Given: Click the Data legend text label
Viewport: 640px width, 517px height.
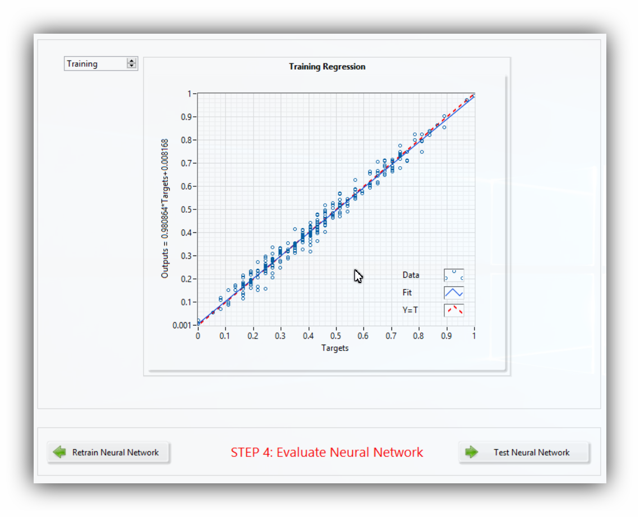Looking at the screenshot, I should tap(411, 275).
